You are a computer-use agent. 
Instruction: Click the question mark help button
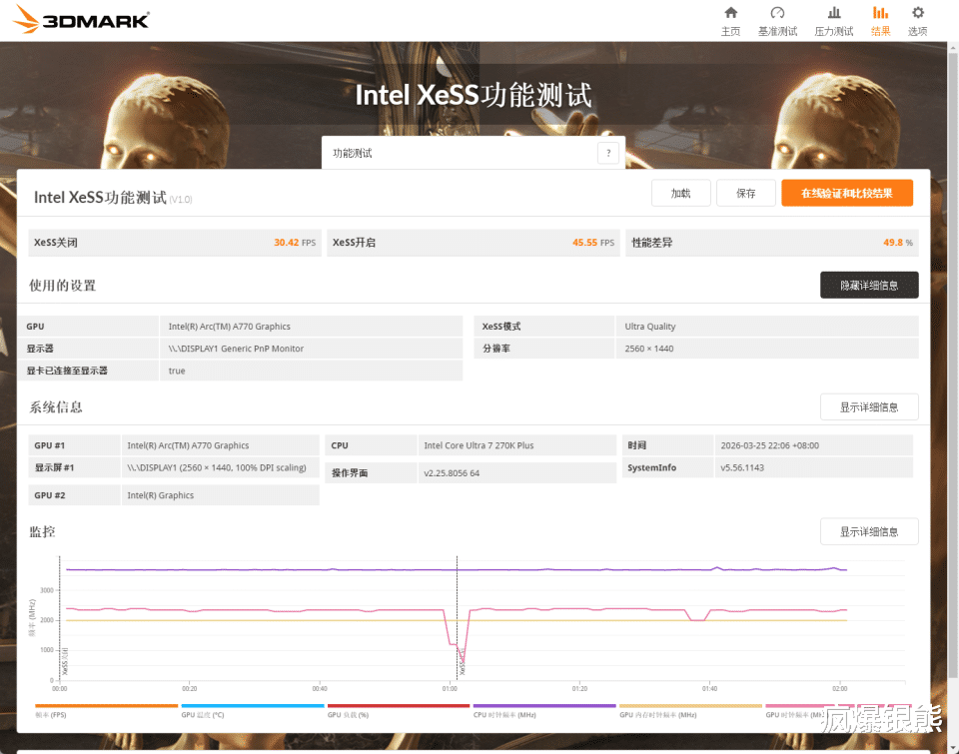(x=608, y=153)
